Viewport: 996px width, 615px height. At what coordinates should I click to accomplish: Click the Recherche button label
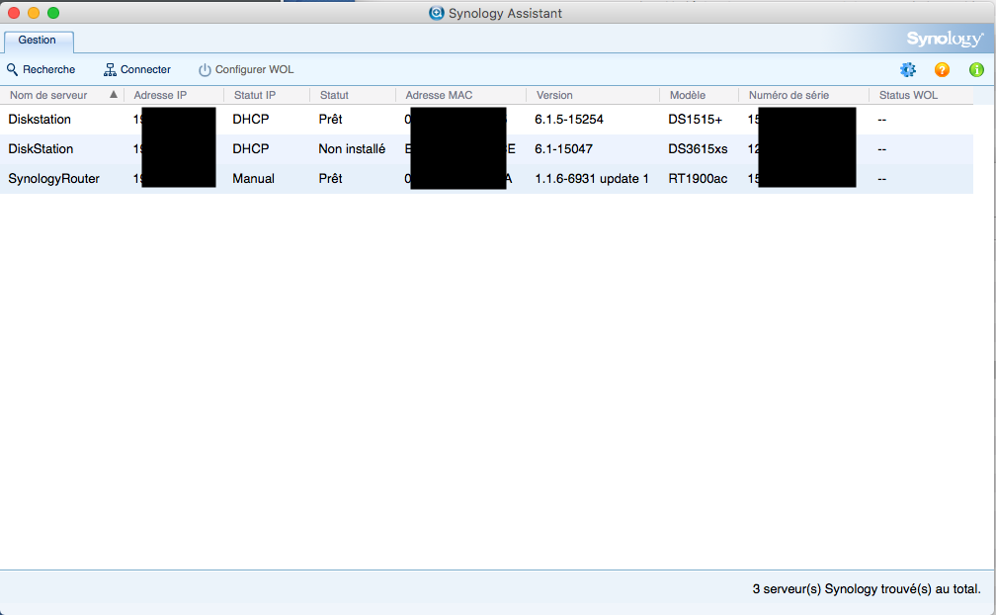point(49,69)
